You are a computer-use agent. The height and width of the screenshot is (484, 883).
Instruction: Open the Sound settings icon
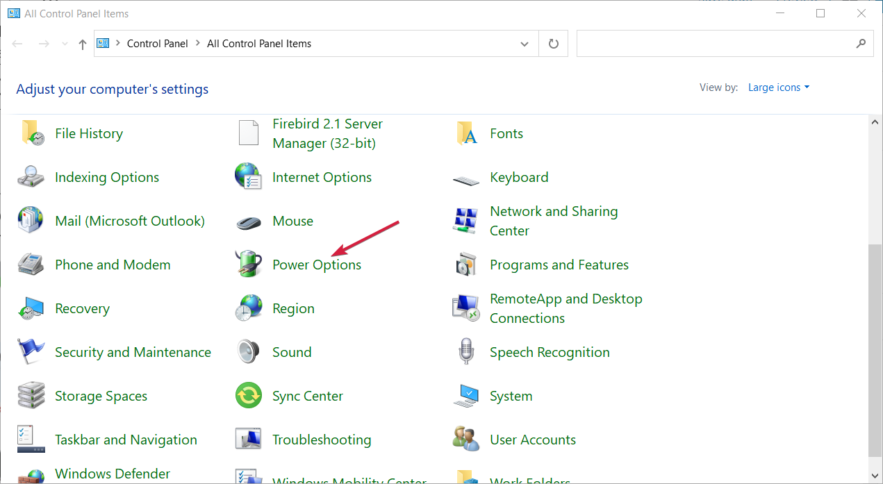coord(292,352)
